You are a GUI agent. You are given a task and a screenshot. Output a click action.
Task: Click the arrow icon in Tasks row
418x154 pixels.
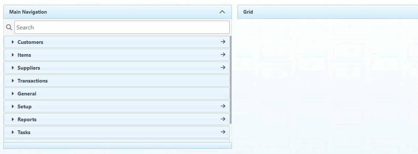[223, 132]
